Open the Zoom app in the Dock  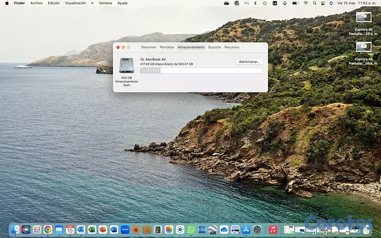point(125,229)
